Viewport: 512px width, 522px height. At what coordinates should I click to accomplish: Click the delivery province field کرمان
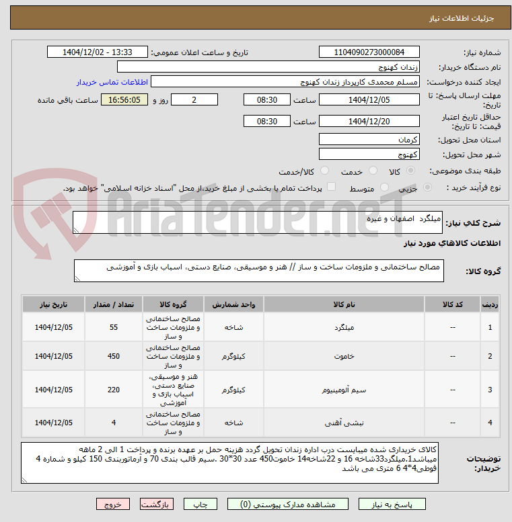(369, 139)
